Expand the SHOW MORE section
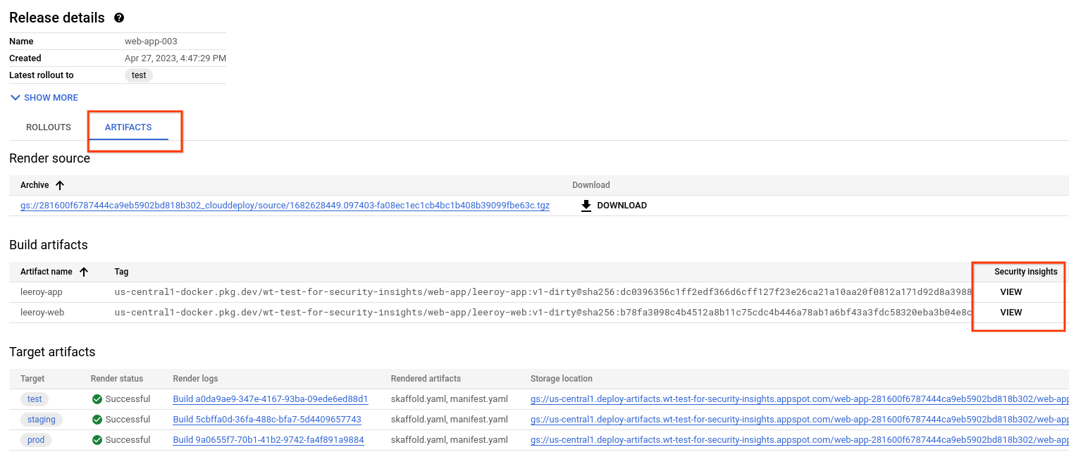Screen dimensions: 1069x471 43,97
